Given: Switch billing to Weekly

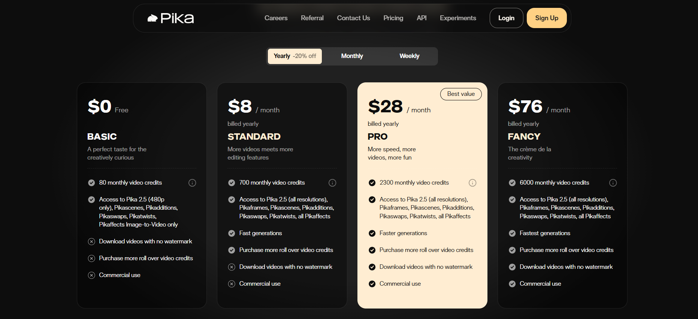Looking at the screenshot, I should tap(409, 56).
